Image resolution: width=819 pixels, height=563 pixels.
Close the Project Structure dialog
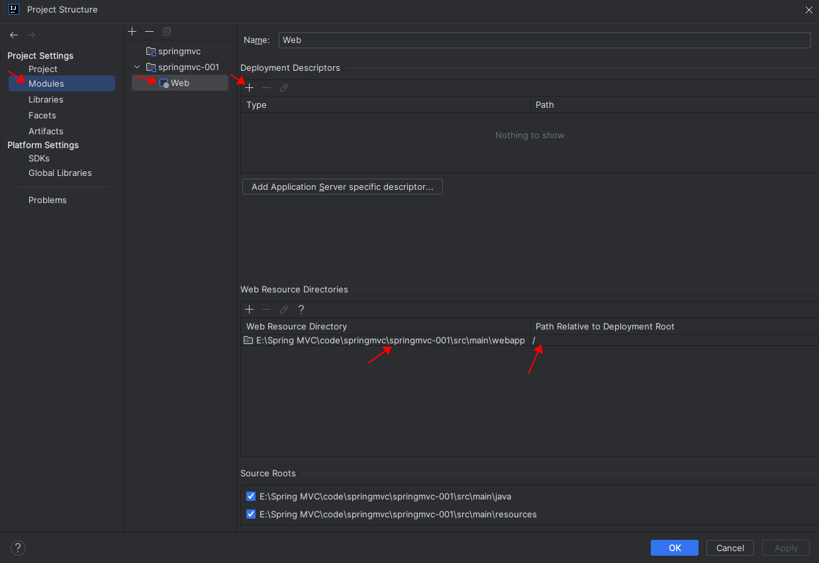pos(808,9)
